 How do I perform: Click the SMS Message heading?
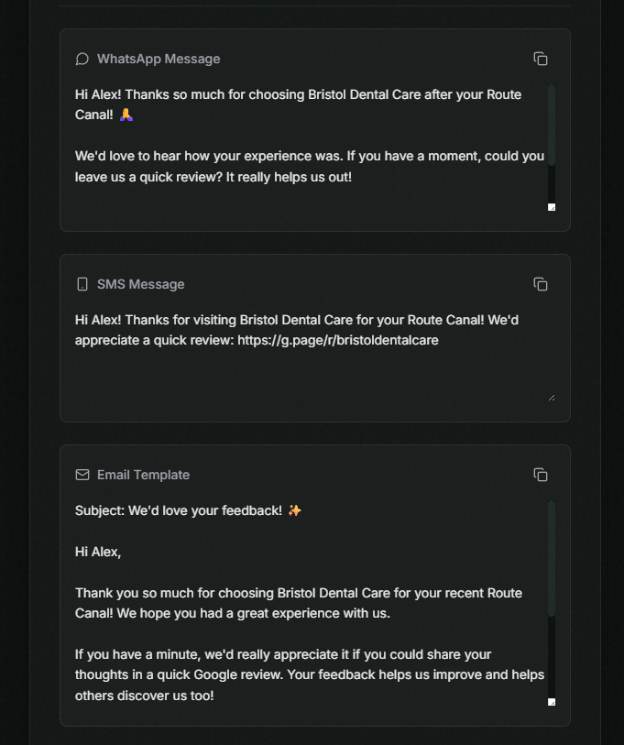tap(141, 284)
